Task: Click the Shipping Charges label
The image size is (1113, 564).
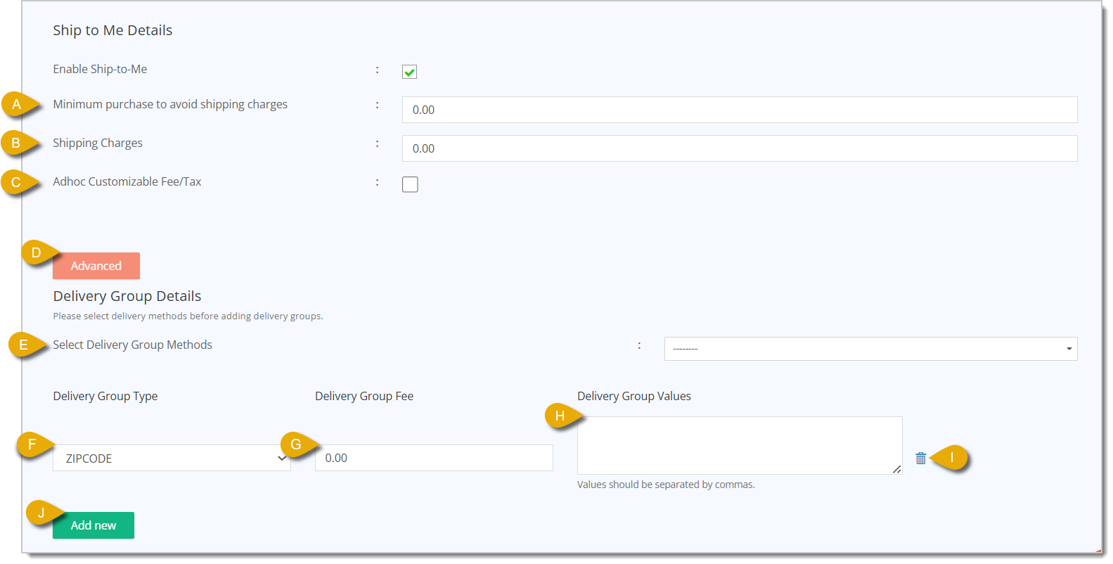Action: point(98,143)
